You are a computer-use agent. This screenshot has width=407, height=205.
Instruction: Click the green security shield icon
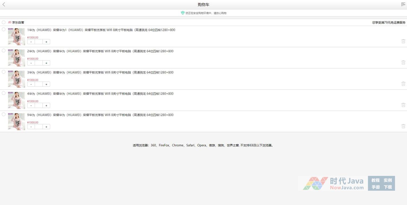[183, 13]
